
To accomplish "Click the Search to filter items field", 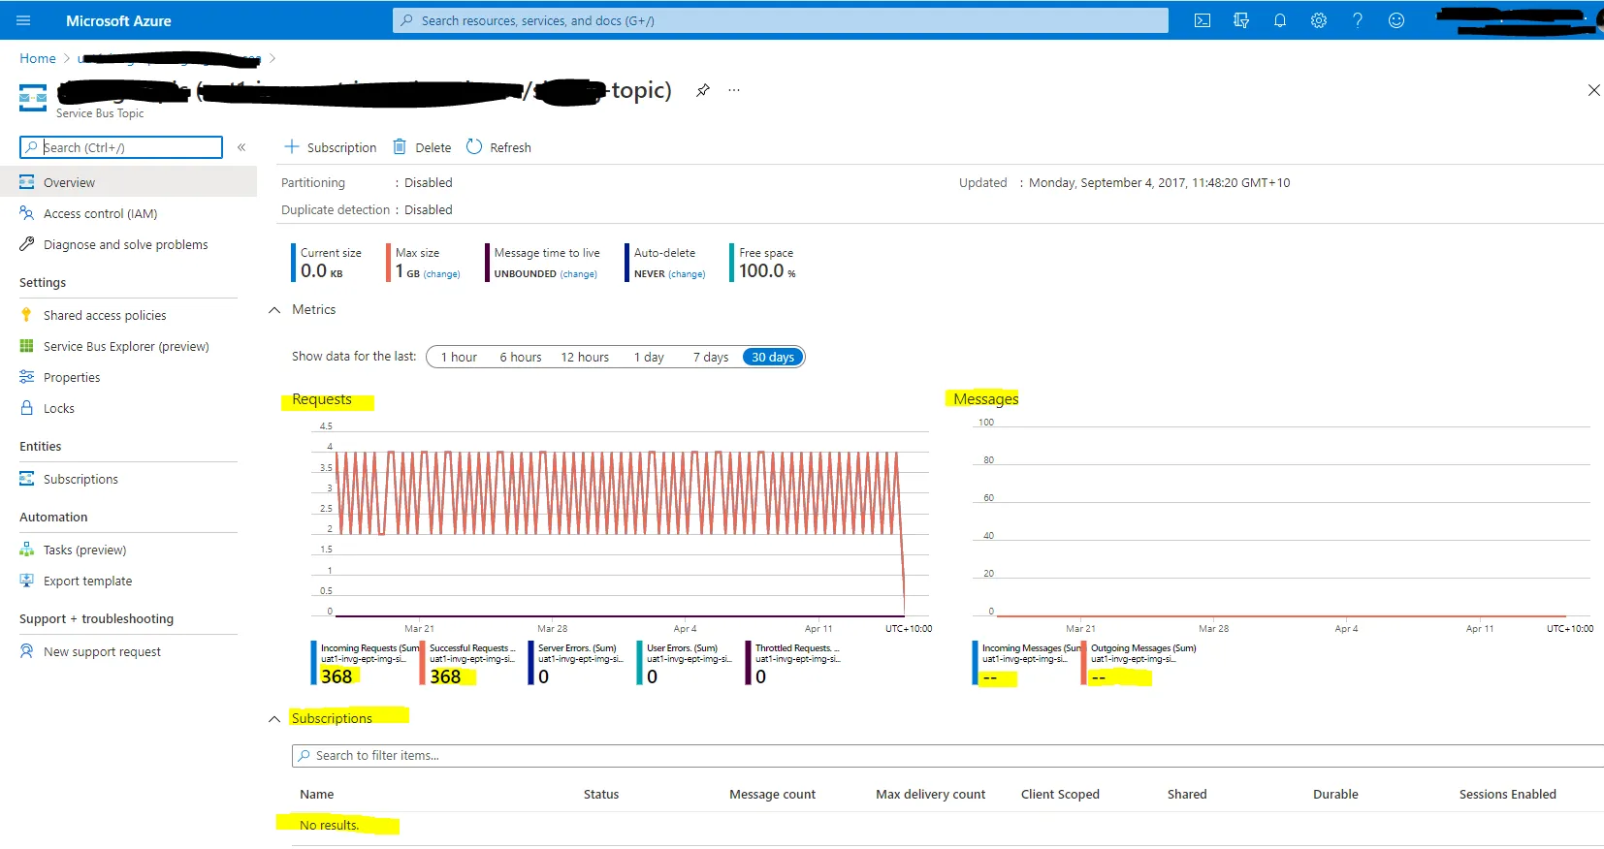I will (947, 756).
